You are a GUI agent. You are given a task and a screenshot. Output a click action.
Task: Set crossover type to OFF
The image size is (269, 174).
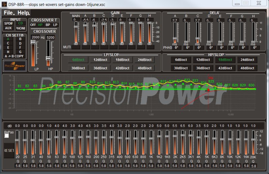pyautogui.click(x=33, y=25)
